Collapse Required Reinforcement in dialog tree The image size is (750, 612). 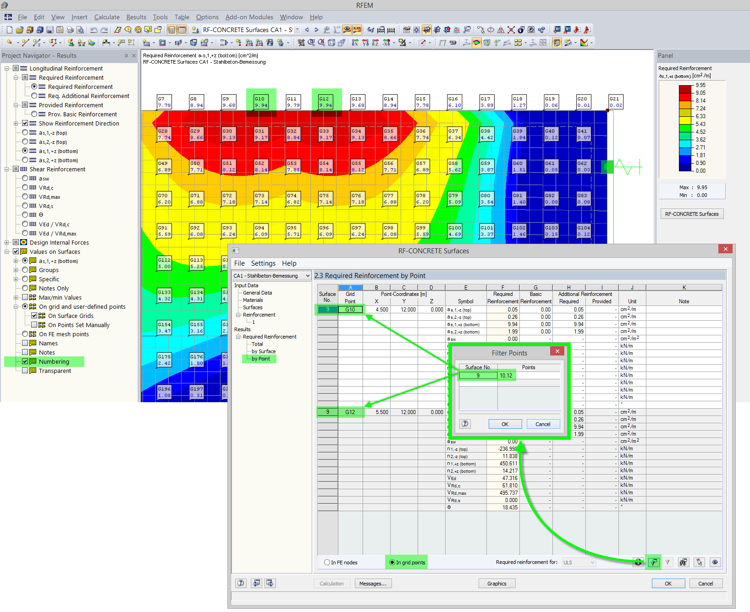point(238,337)
